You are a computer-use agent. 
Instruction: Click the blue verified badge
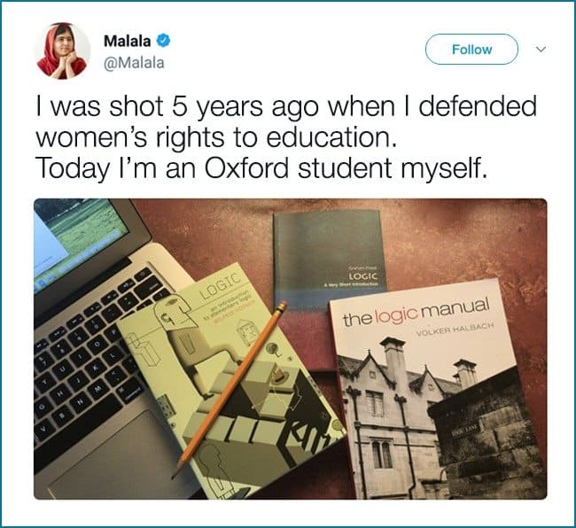point(165,41)
